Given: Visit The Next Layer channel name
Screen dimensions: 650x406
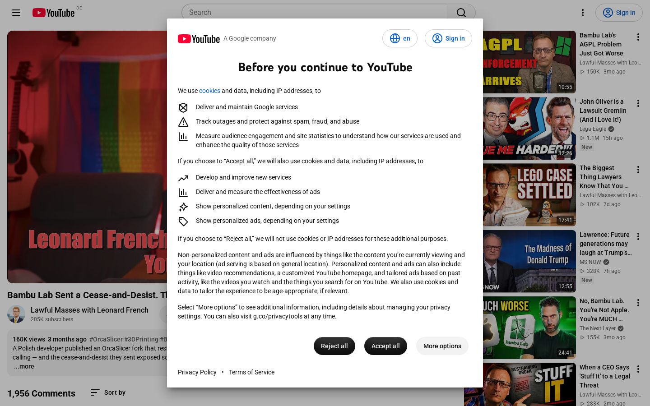Looking at the screenshot, I should (x=598, y=328).
